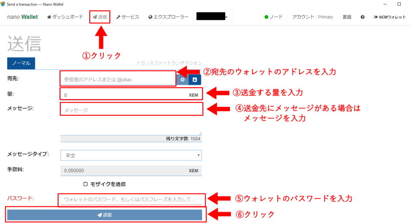Open the サービス (services) menu
The width and height of the screenshot is (412, 224).
[x=127, y=17]
